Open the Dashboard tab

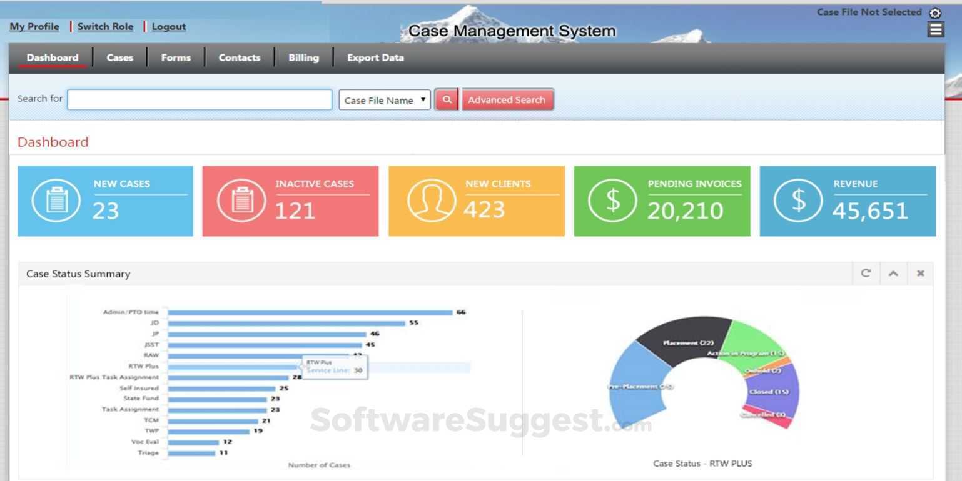tap(53, 57)
